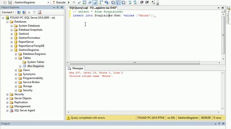
Task: Toggle auto-hide pin on Object Explorer
Action: click(x=58, y=7)
